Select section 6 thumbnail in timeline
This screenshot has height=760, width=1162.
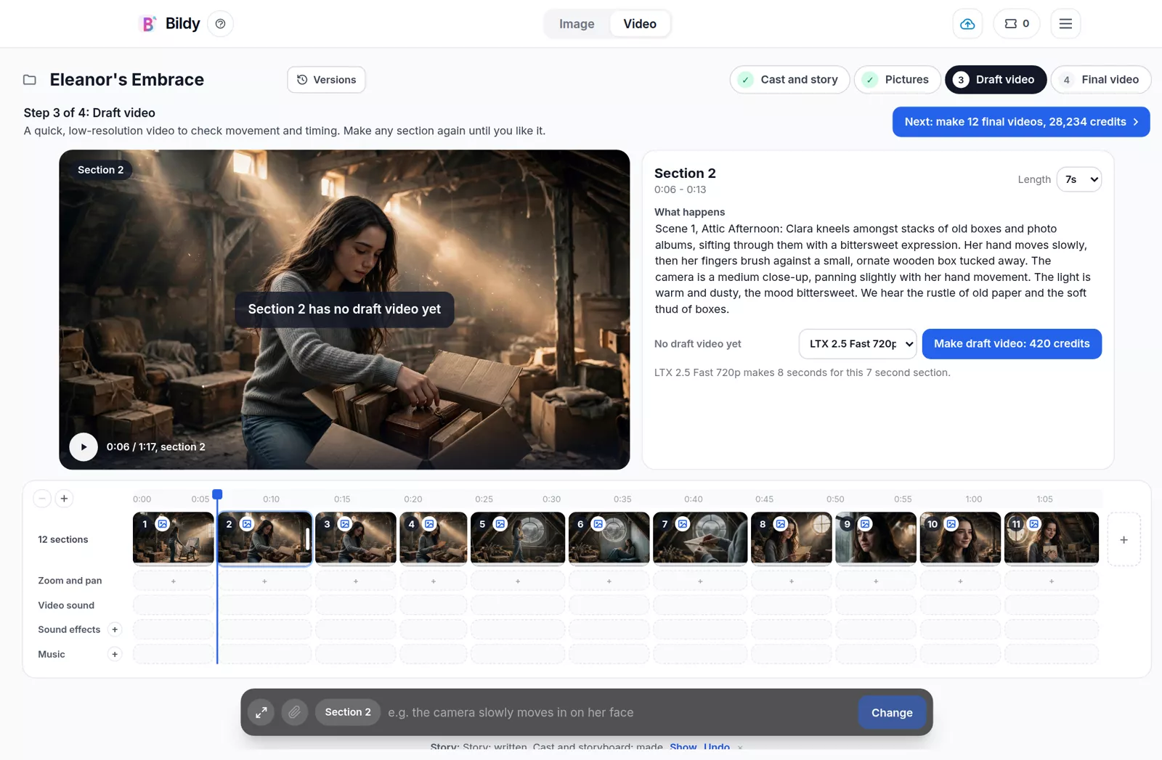[x=609, y=539]
